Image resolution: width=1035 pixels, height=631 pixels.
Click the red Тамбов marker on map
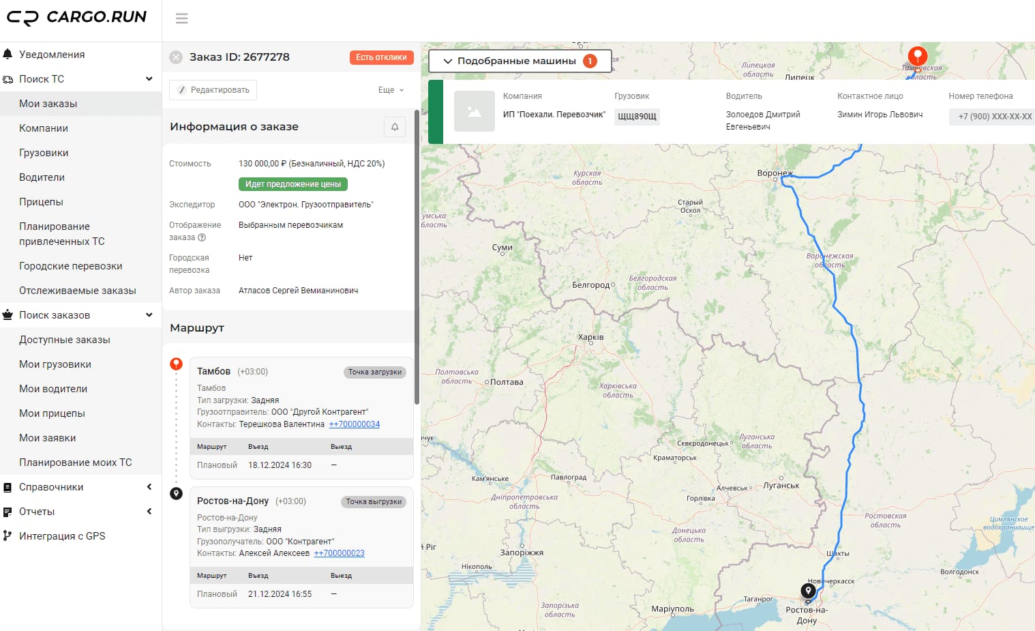click(918, 56)
